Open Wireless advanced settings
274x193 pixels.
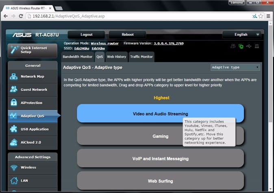pos(33,167)
